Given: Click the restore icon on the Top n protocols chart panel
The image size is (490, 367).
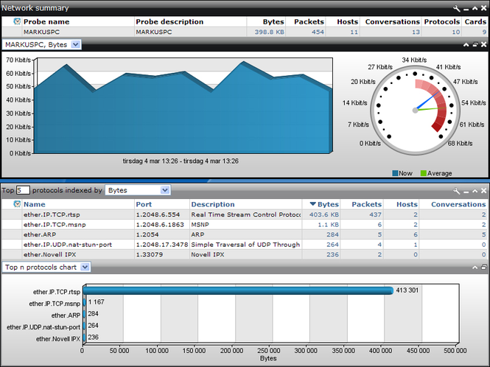Looking at the screenshot, I should [484, 267].
